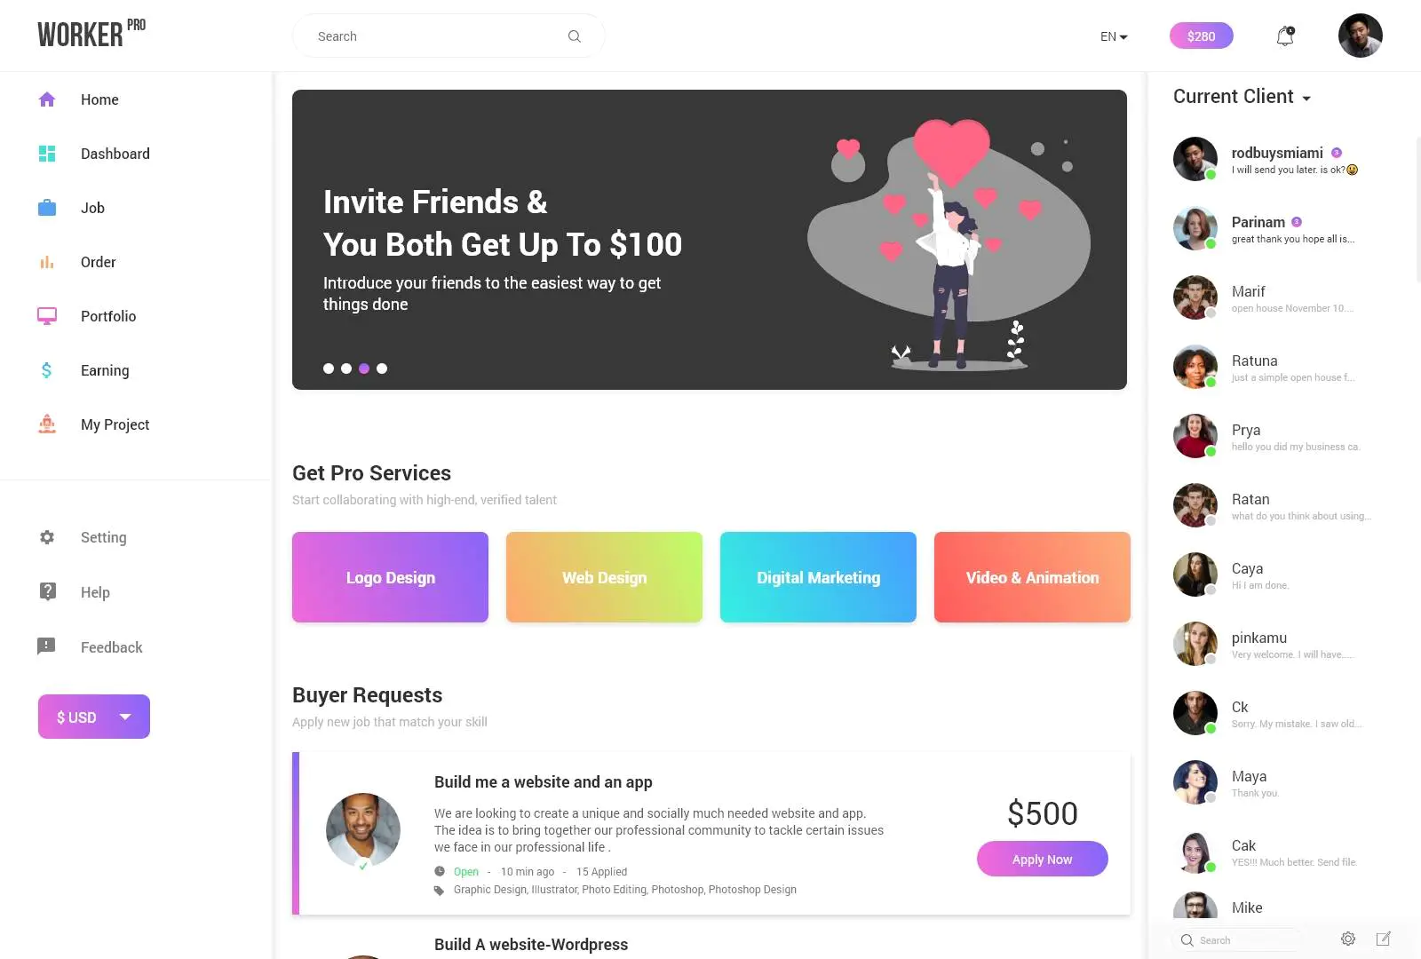The image size is (1421, 959).
Task: Open the $ USD currency selector
Action: [x=94, y=717]
